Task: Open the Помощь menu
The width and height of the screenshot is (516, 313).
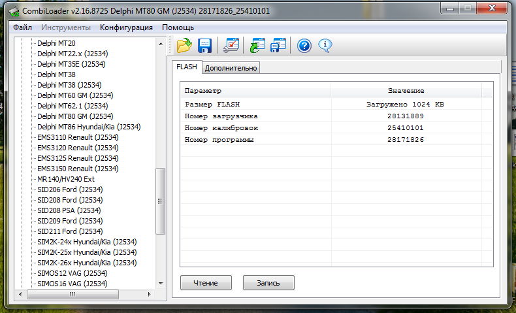Action: pos(178,27)
